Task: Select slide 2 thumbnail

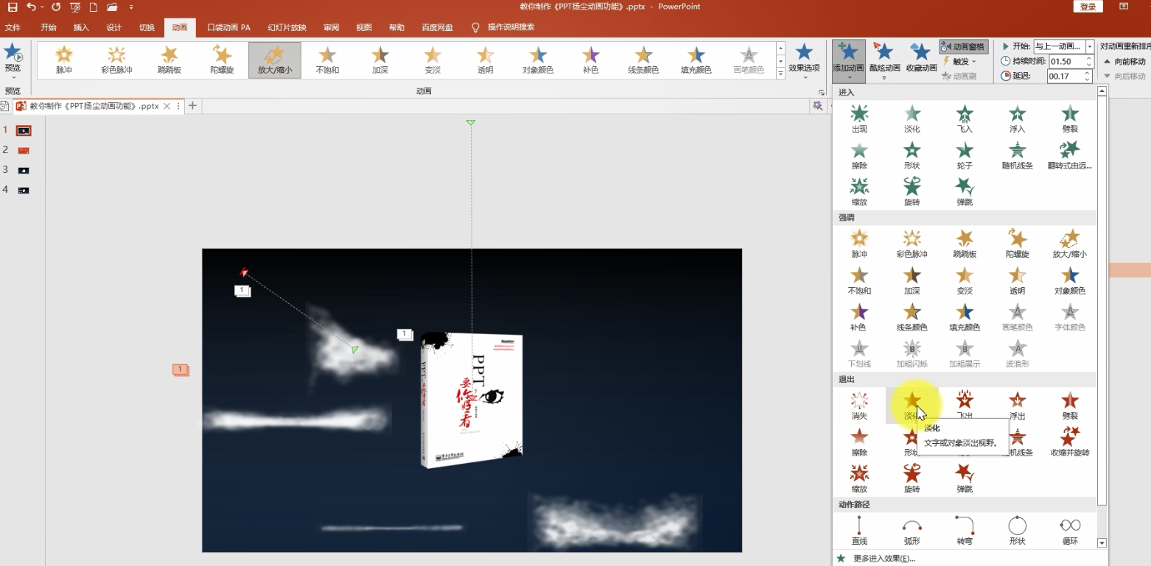Action: click(24, 150)
